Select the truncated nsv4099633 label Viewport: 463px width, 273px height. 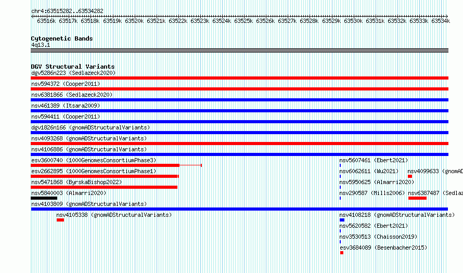tap(435, 171)
